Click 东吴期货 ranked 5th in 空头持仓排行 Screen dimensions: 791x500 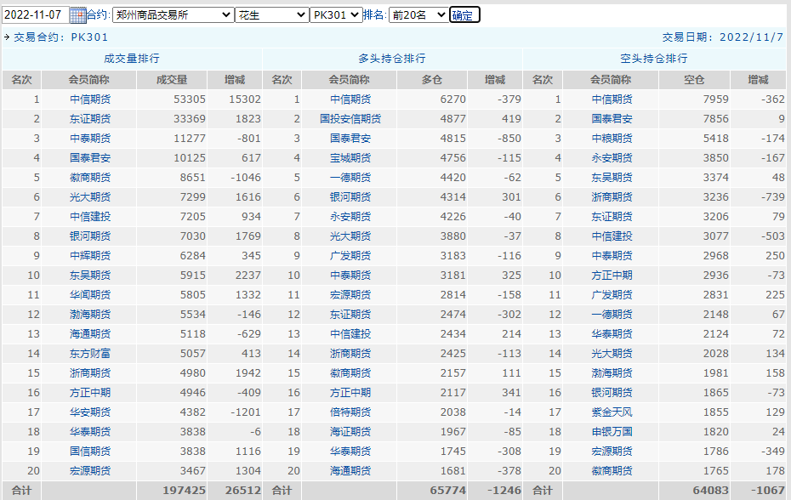[x=612, y=178]
